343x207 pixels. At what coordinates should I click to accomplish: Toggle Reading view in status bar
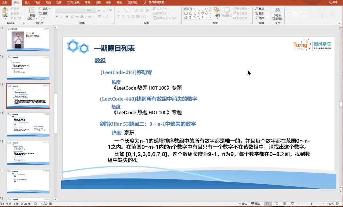click(284, 204)
